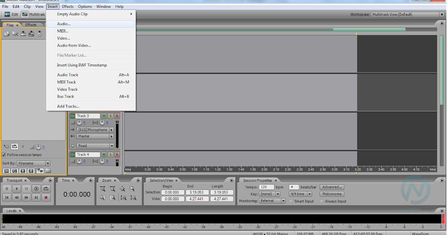
Task: Click the Track 4 volume knob
Action: click(79, 161)
